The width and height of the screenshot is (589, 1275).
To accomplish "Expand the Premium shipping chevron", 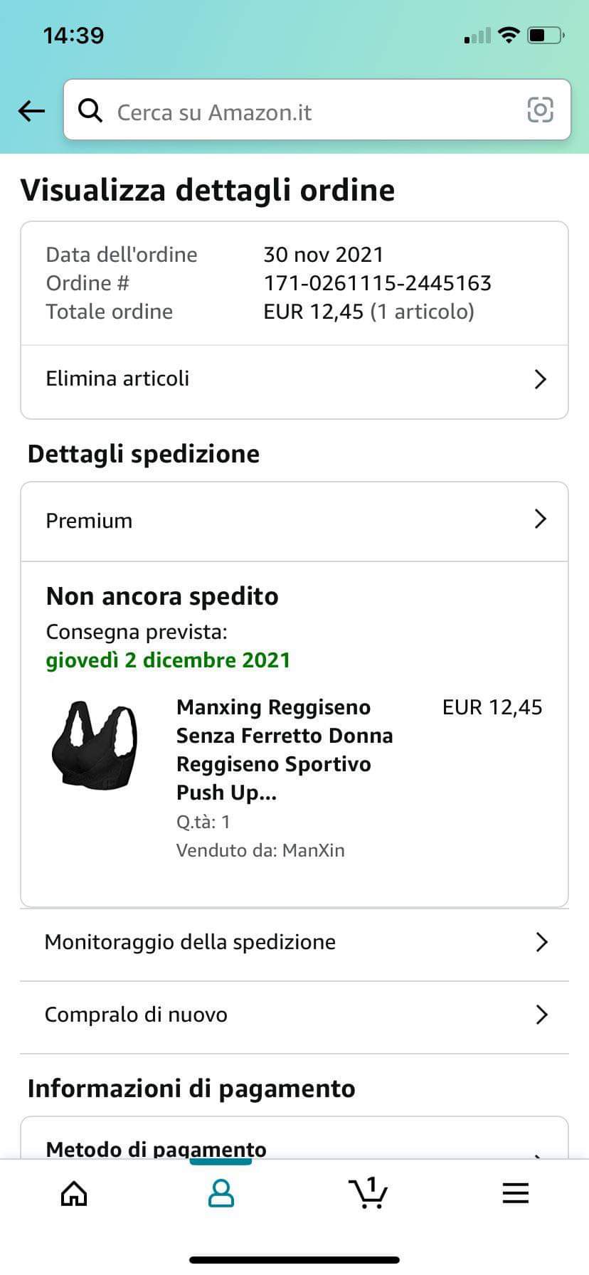I will click(x=541, y=519).
